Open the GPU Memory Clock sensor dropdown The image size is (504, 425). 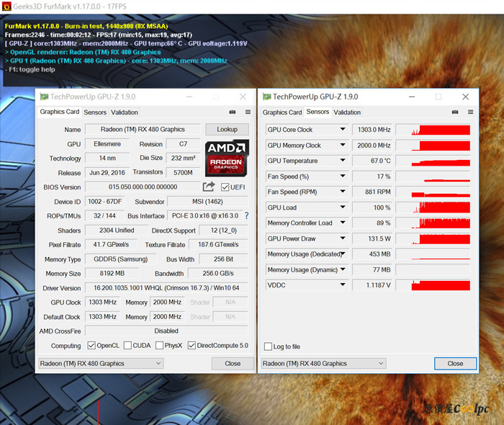pos(343,145)
